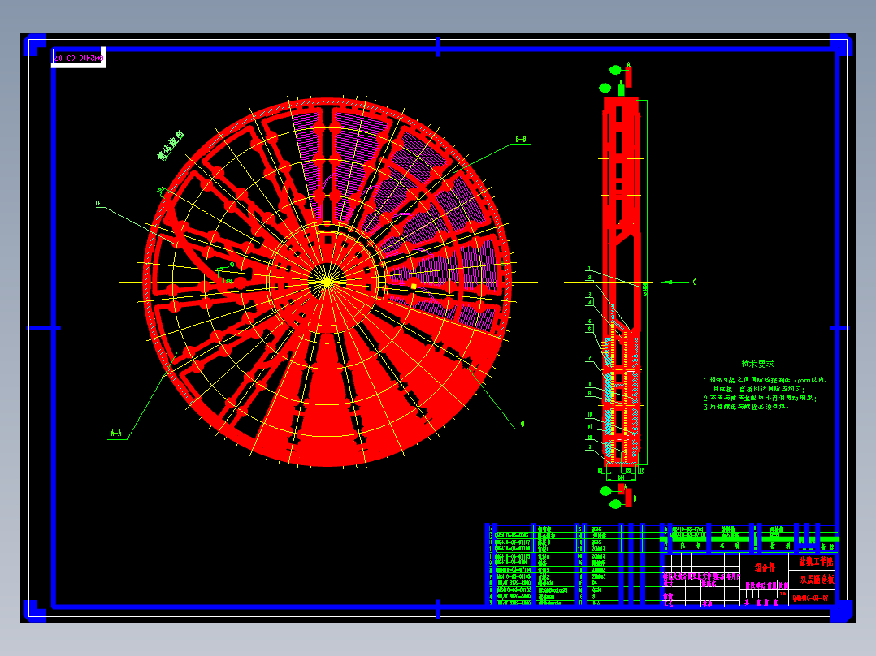This screenshot has width=876, height=656.
Task: Click the 备注 column header in parts list
Action: coord(827,546)
